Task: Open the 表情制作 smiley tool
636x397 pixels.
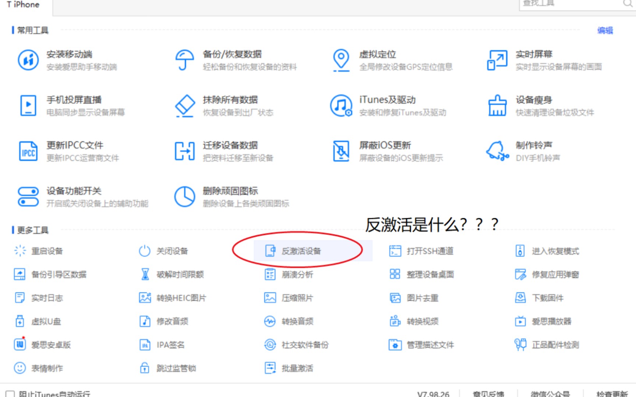Action: [x=38, y=368]
